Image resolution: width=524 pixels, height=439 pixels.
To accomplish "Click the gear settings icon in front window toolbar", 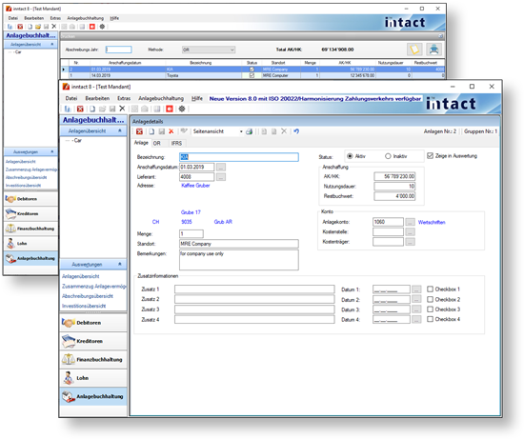I will (x=182, y=109).
